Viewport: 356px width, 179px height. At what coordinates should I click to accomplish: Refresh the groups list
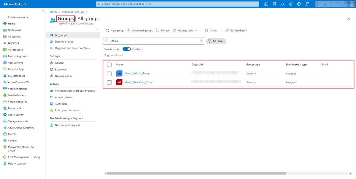coord(163,30)
